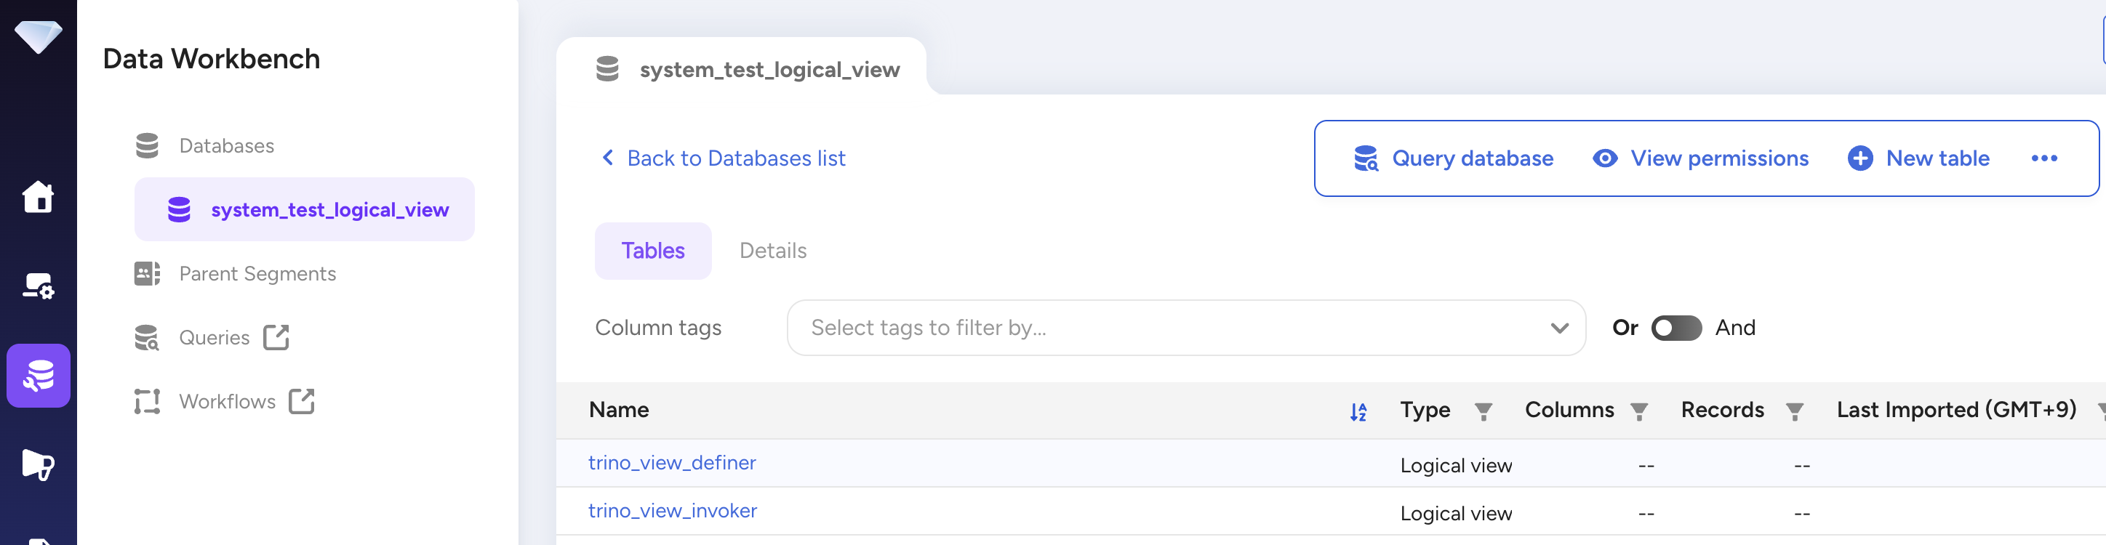Click the New table button
Viewport: 2106px width, 545px height.
pyautogui.click(x=1918, y=158)
